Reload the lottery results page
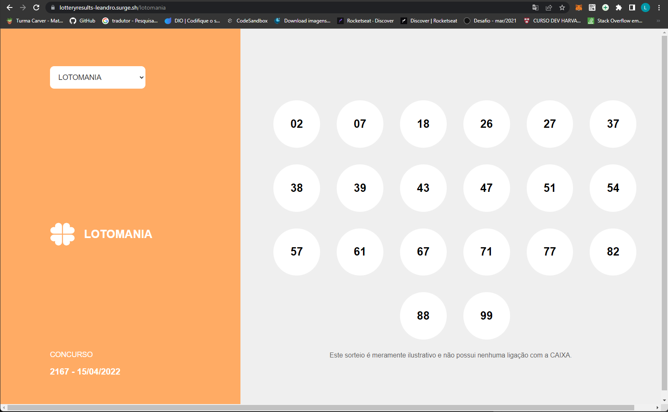 click(36, 7)
